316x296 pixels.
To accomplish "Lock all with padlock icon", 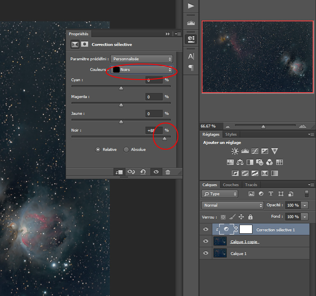I will pos(250,217).
